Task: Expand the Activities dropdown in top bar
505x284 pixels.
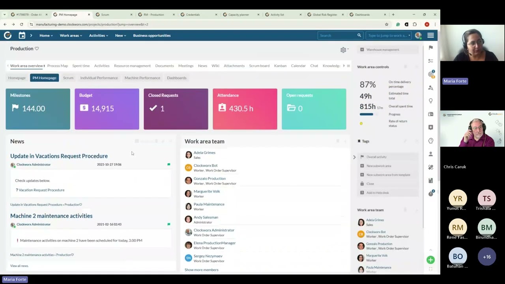Action: (98, 35)
